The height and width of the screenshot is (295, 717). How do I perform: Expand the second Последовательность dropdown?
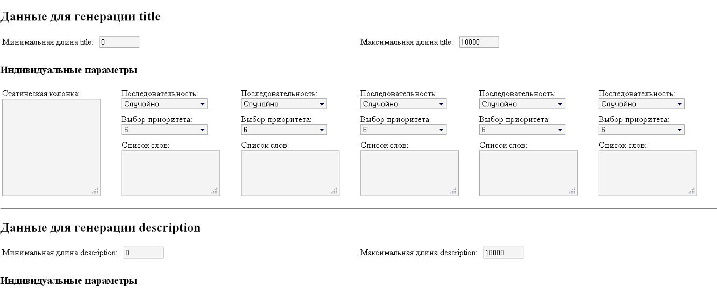(283, 104)
